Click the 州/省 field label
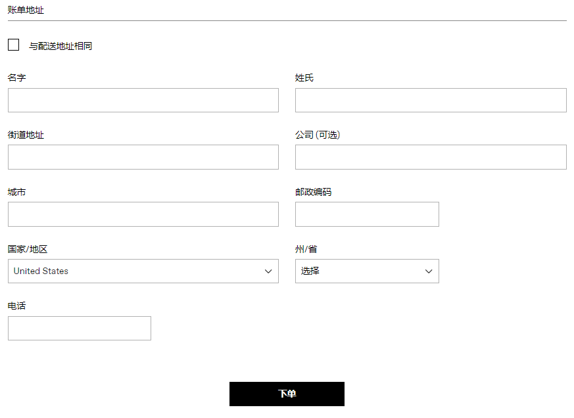The height and width of the screenshot is (418, 574). click(305, 248)
